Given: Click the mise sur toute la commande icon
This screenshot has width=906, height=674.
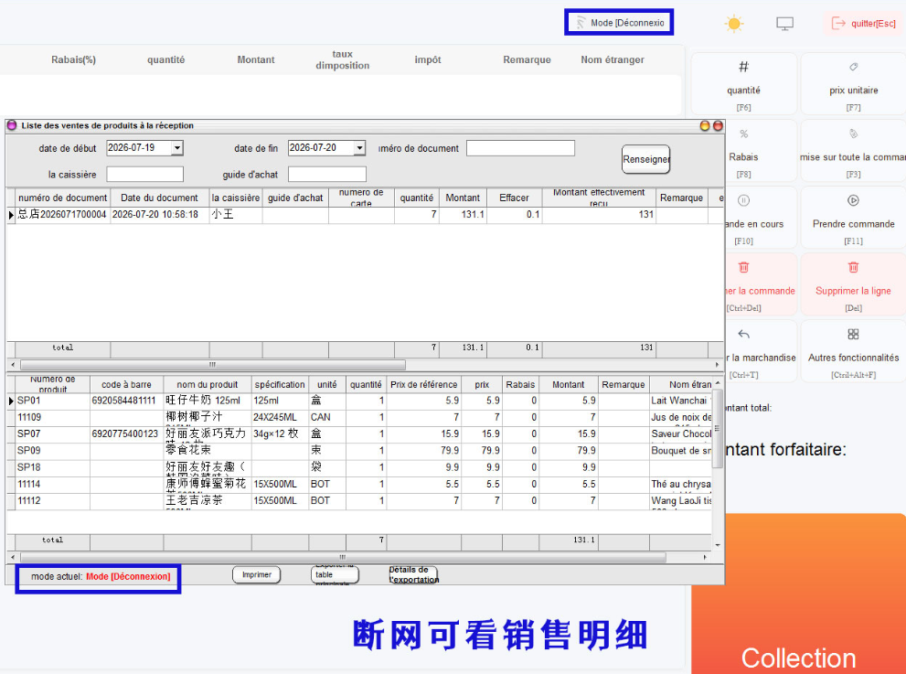Looking at the screenshot, I should tap(853, 134).
